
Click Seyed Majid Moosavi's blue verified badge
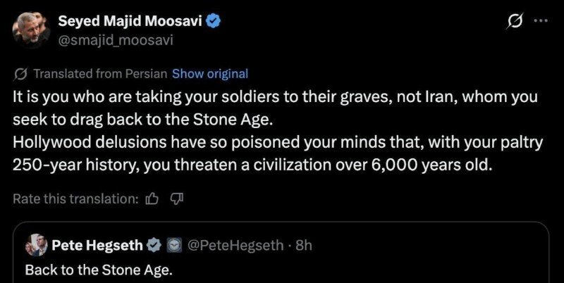click(x=214, y=23)
